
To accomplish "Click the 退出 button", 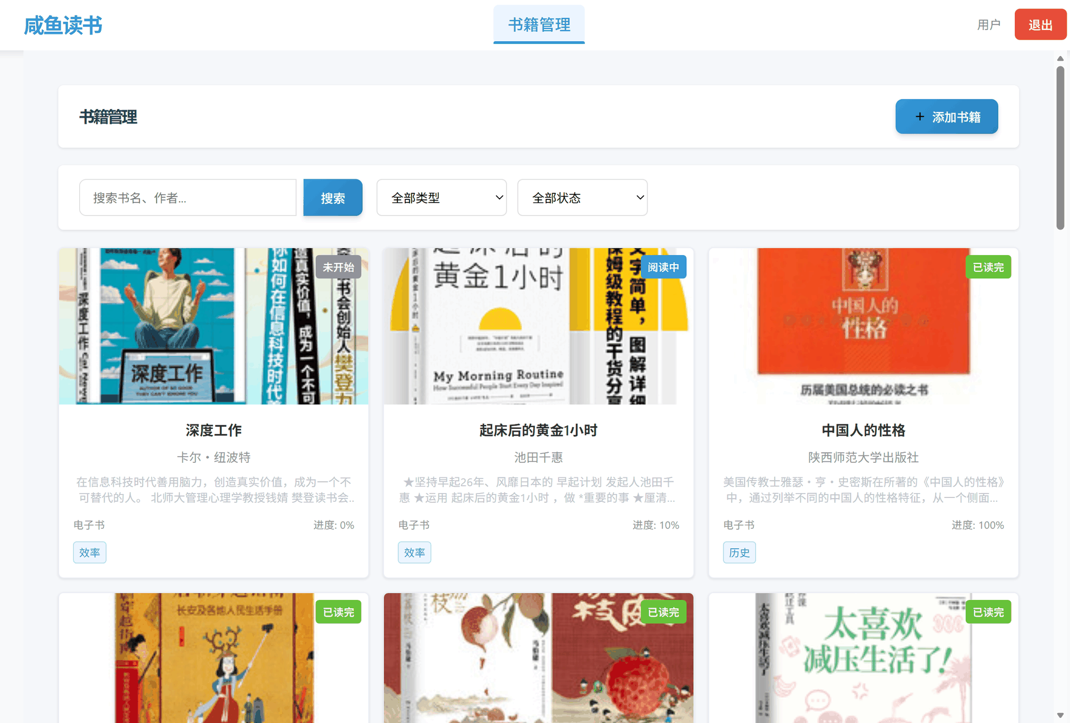I will pyautogui.click(x=1040, y=24).
